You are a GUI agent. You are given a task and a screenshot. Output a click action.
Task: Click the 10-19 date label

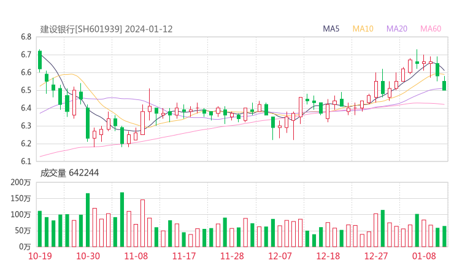(40, 256)
